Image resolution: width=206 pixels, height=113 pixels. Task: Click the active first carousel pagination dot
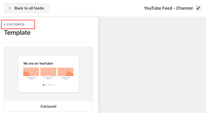point(44,85)
